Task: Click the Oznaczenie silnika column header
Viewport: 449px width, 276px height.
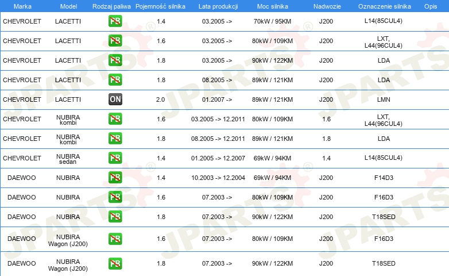Action: 384,6
